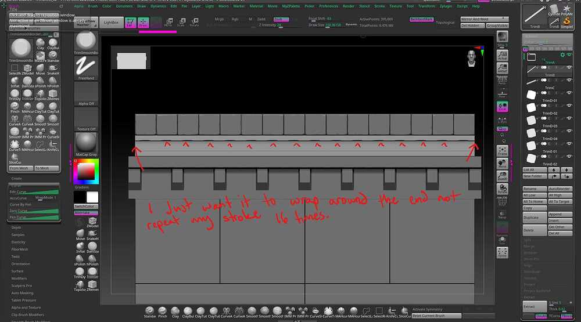Viewport: 581px width, 322px height.
Task: Select the Clay brush in the Brush palette
Action: point(41,45)
